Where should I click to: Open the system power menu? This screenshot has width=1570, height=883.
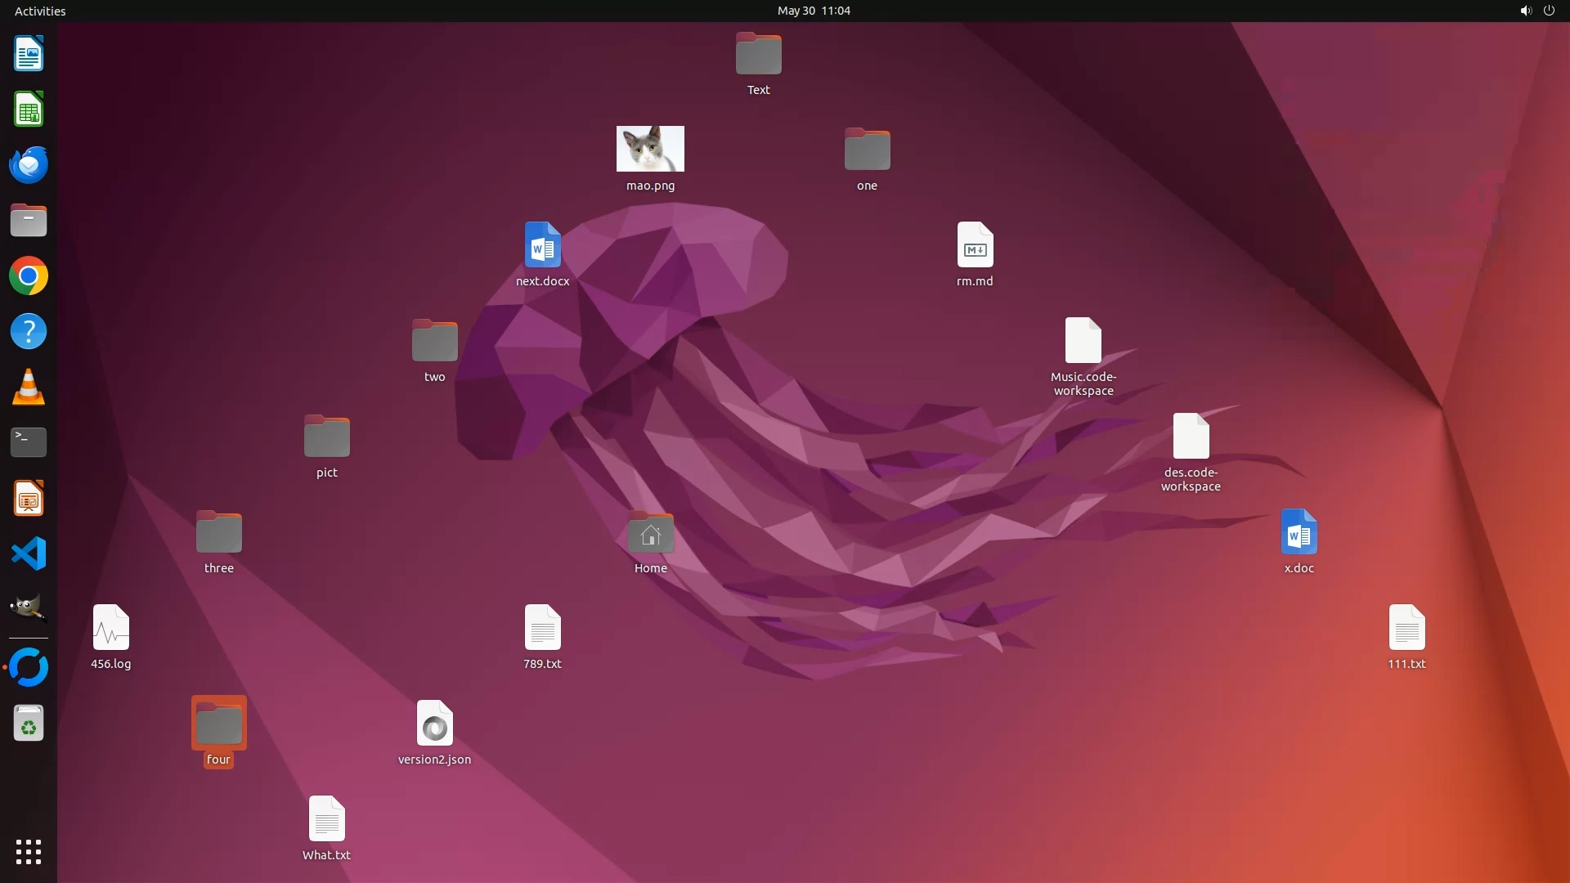(1549, 11)
